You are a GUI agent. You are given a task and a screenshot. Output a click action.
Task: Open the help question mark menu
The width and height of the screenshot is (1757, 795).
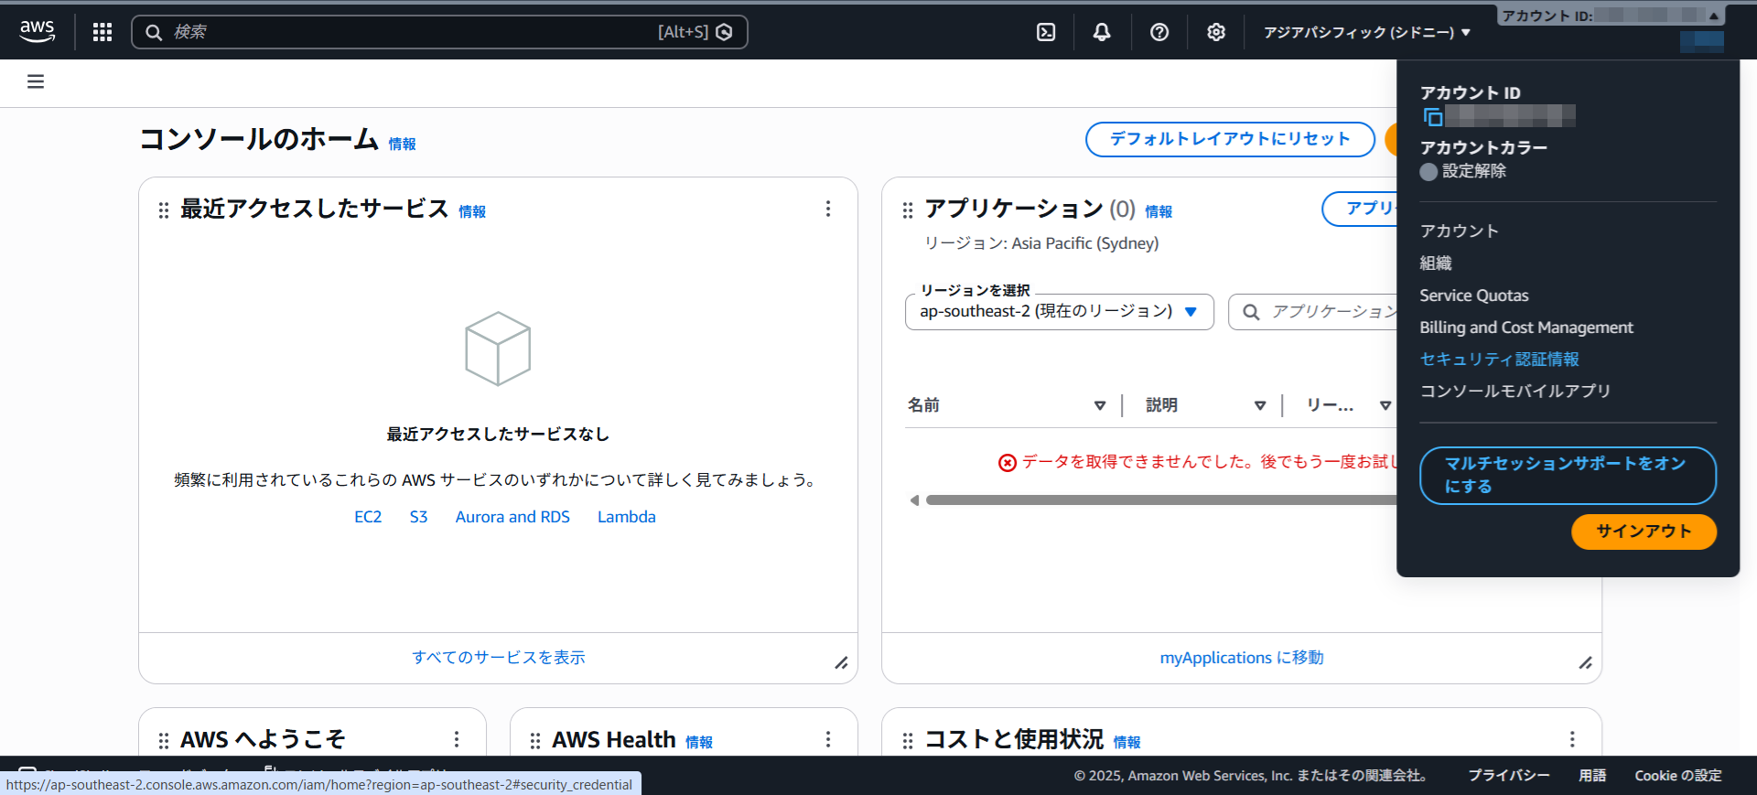coord(1159,32)
